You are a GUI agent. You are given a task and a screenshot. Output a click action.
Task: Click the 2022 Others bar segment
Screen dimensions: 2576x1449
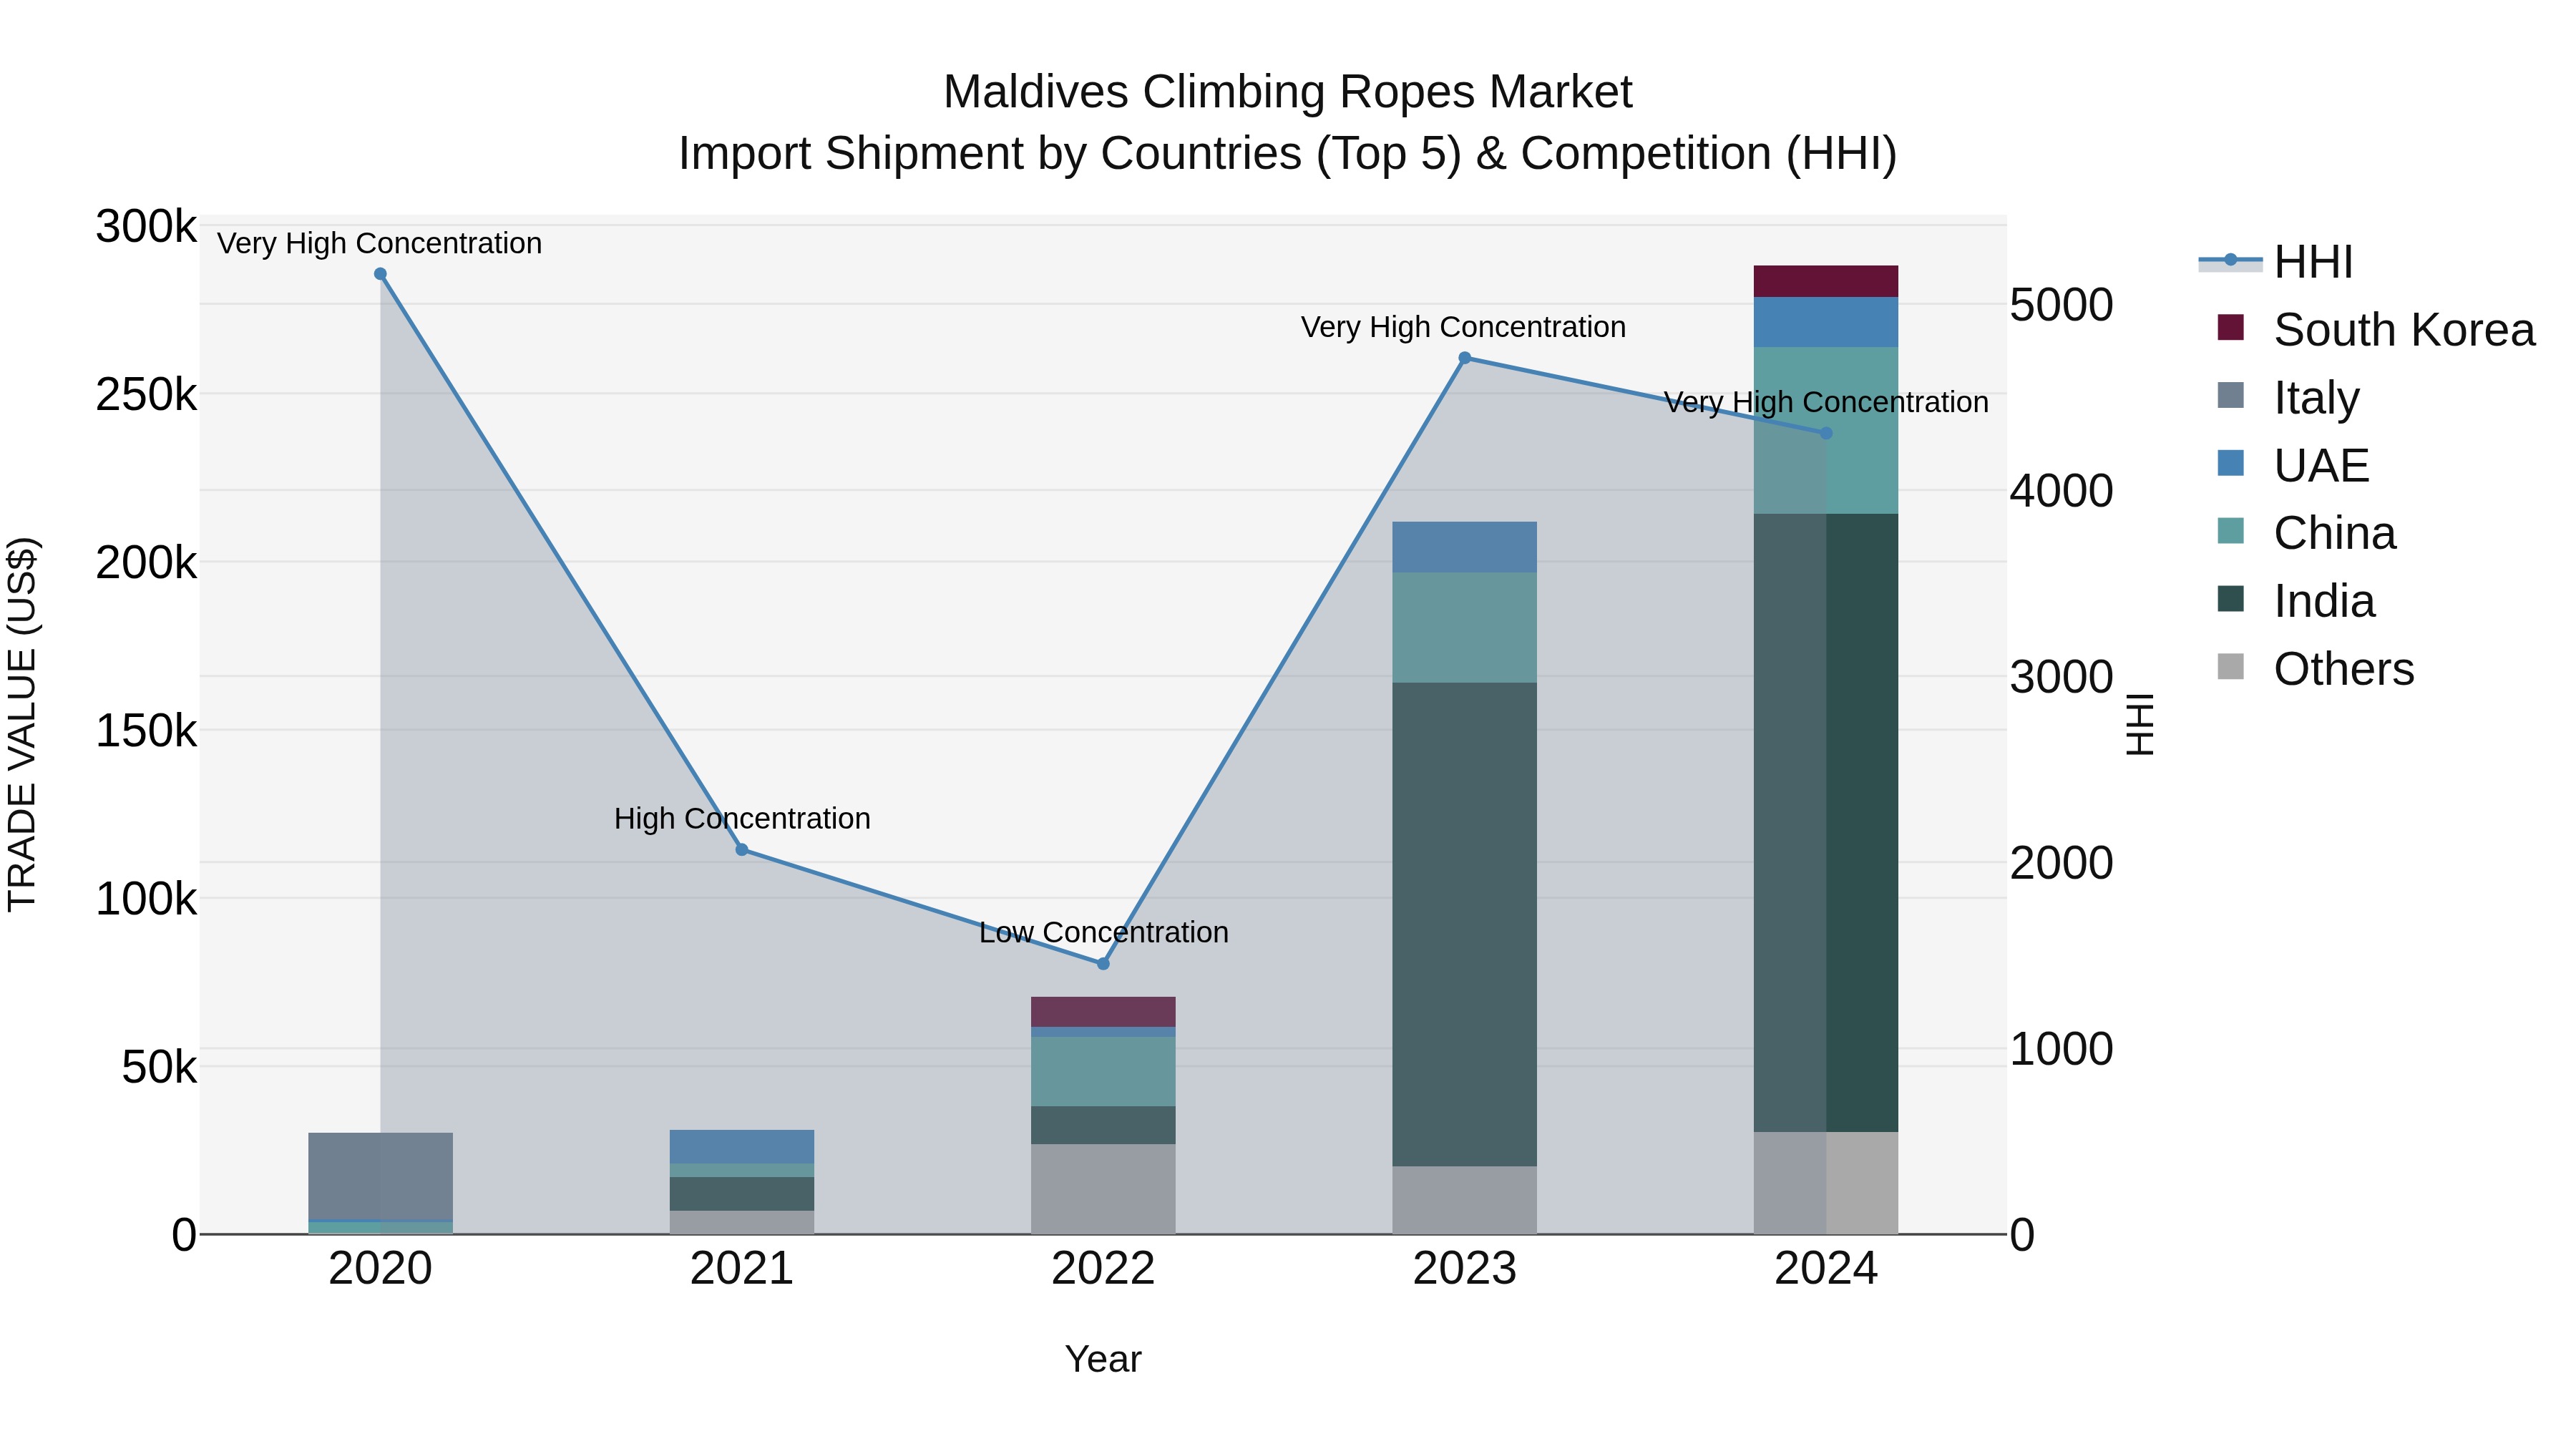pos(1103,1189)
